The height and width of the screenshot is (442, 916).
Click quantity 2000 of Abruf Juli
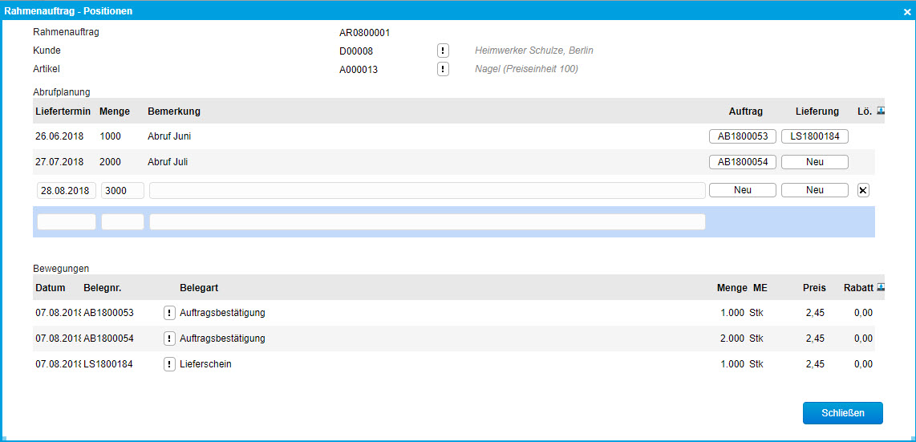[x=110, y=162]
